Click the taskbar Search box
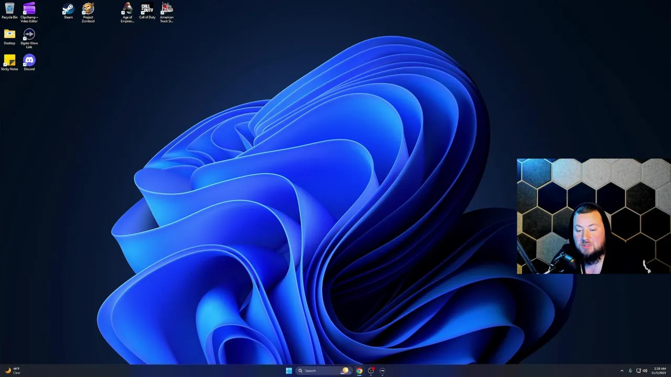 click(323, 371)
